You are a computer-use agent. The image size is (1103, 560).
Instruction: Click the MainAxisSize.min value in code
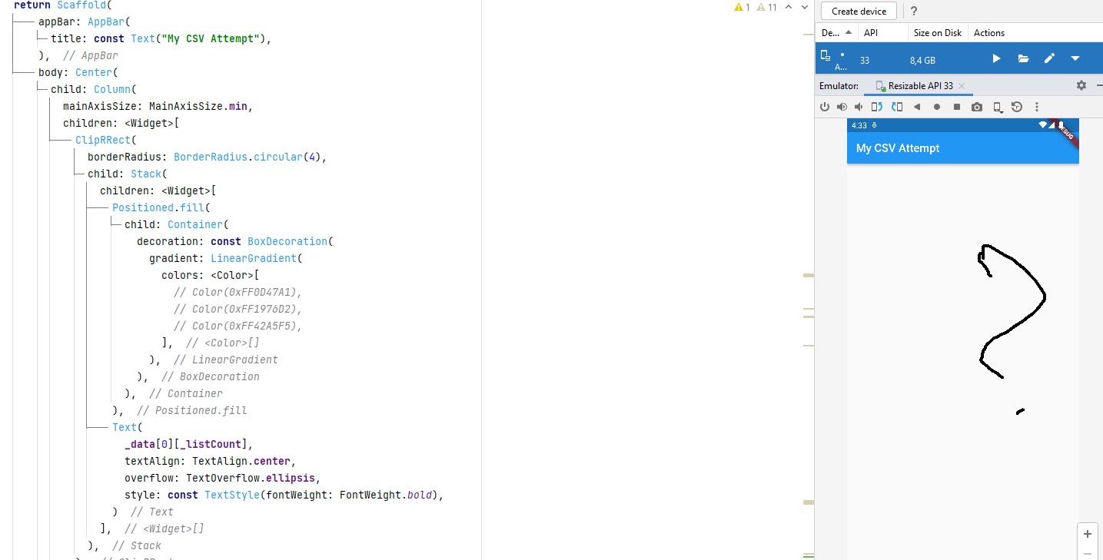coord(198,106)
